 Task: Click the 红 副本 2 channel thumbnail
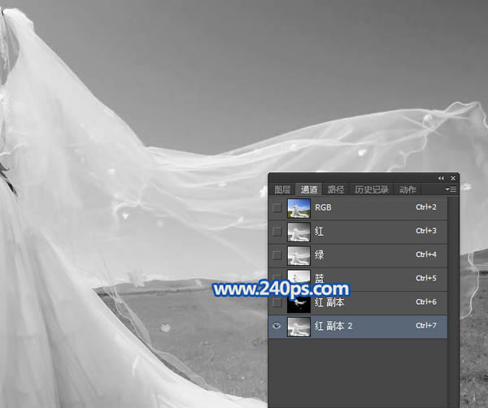click(298, 327)
